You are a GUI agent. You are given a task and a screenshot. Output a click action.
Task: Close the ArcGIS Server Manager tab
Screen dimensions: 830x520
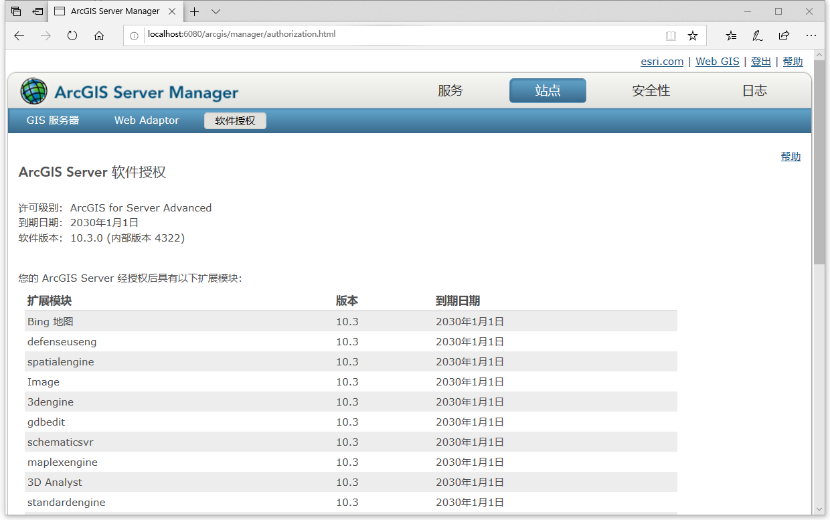pyautogui.click(x=172, y=11)
